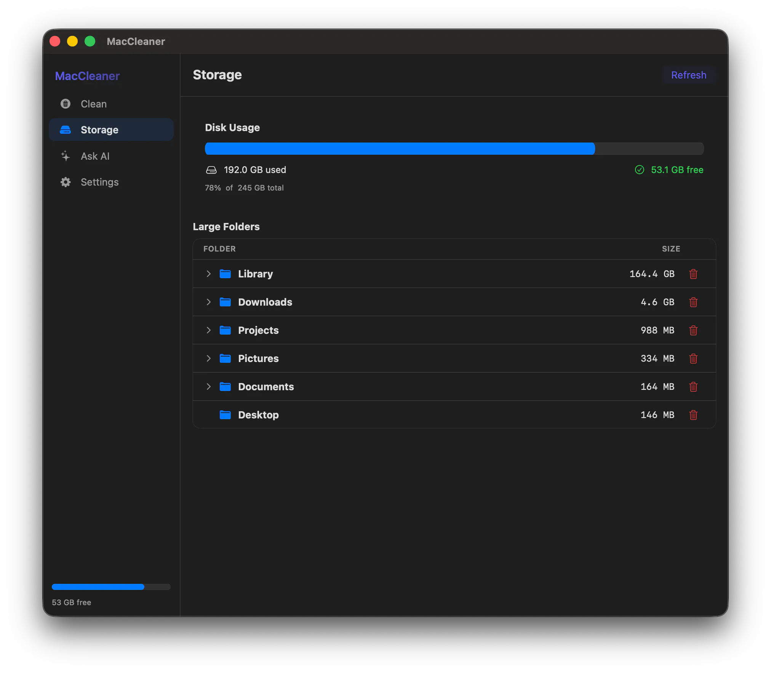The width and height of the screenshot is (771, 673).
Task: Click the 192.0 GB used text
Action: click(255, 170)
